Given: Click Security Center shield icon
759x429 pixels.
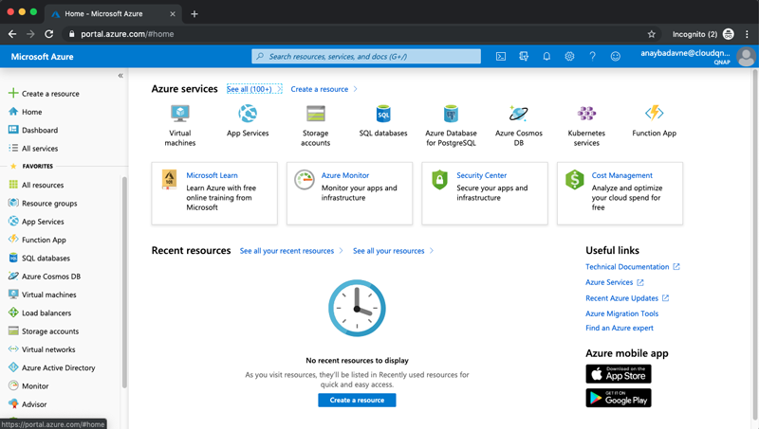Looking at the screenshot, I should tap(439, 180).
